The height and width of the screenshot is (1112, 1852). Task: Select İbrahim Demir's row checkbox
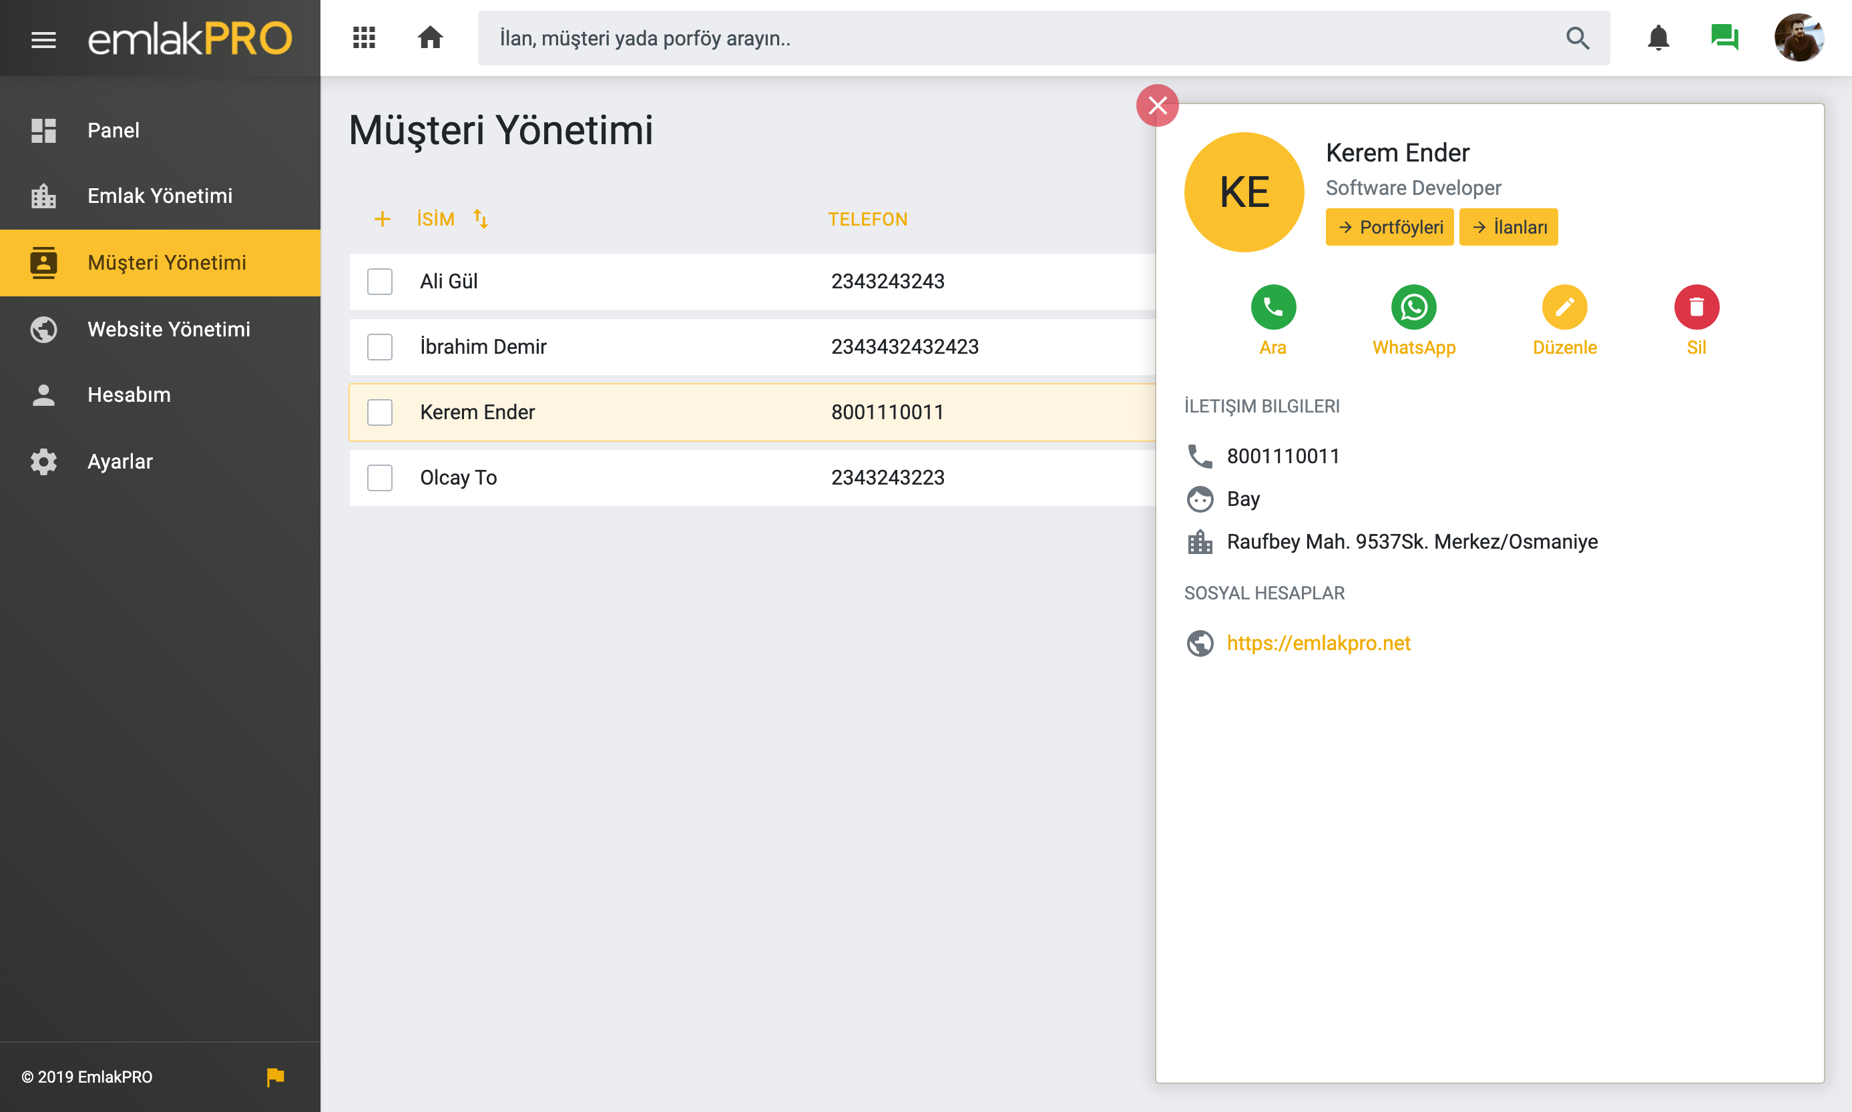(x=380, y=347)
